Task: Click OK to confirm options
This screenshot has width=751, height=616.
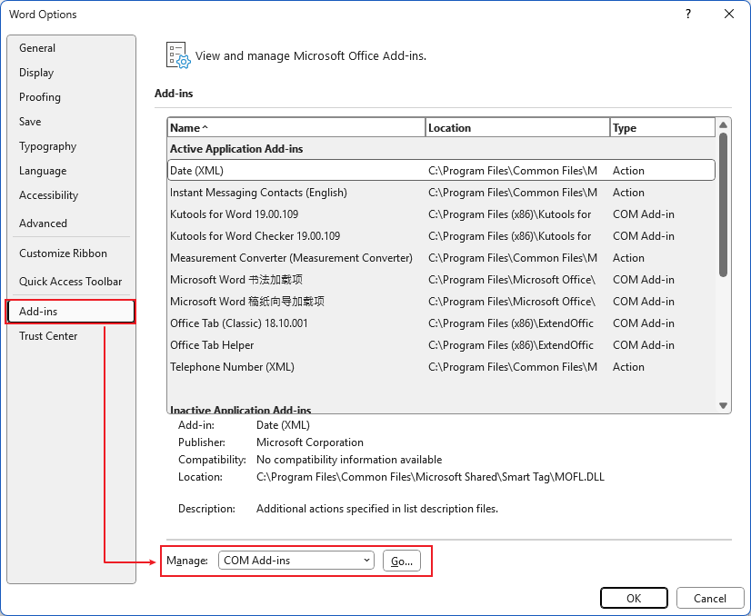Action: point(634,598)
